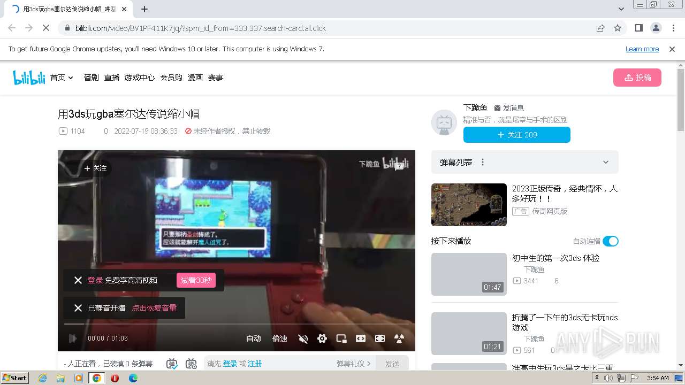Open 自动 quality selector
685x385 pixels.
point(254,338)
